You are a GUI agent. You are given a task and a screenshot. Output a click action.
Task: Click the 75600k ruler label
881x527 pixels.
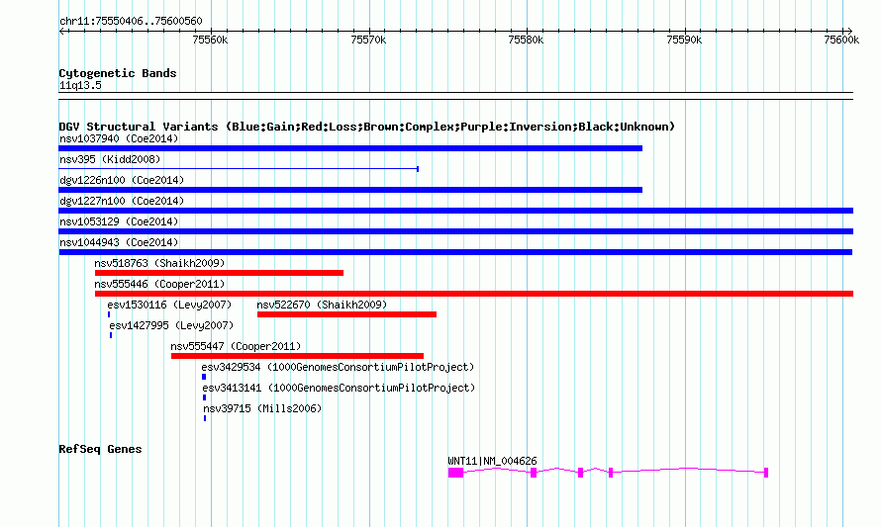point(841,40)
